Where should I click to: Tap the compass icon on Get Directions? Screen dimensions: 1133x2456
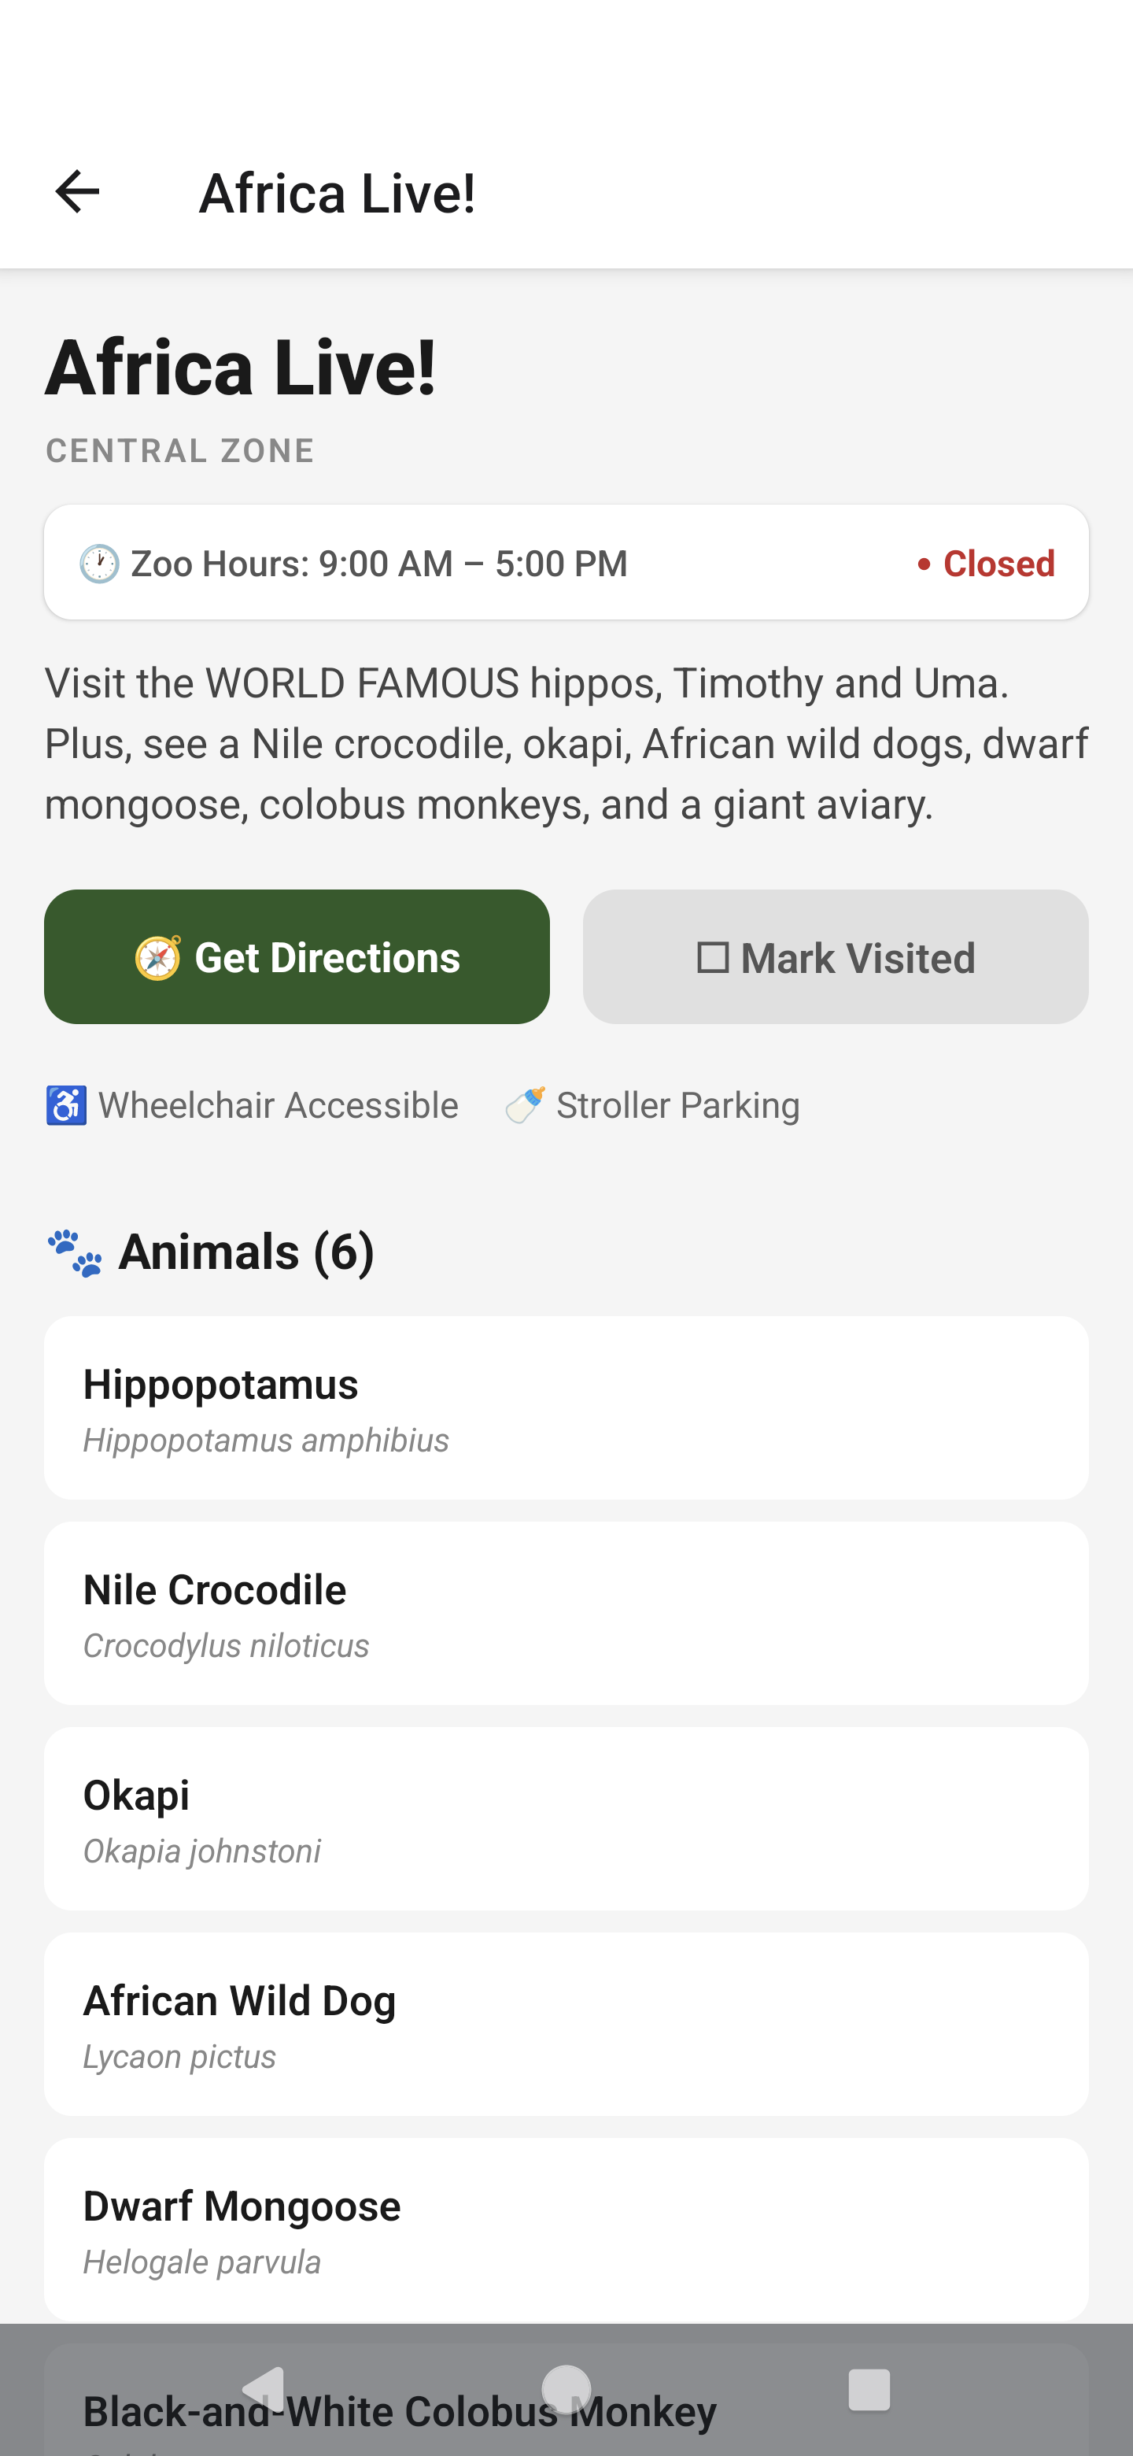coord(157,957)
